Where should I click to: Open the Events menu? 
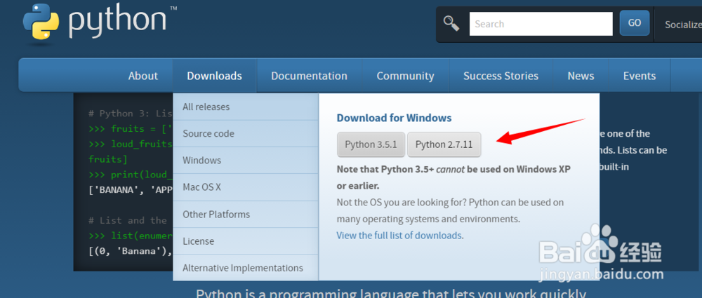tap(640, 76)
